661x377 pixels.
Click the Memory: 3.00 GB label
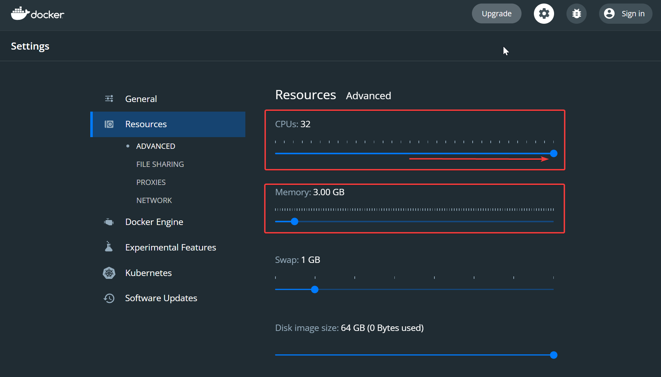click(x=310, y=192)
